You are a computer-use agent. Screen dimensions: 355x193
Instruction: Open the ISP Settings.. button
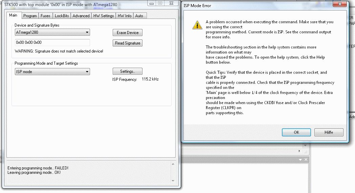[x=128, y=71]
